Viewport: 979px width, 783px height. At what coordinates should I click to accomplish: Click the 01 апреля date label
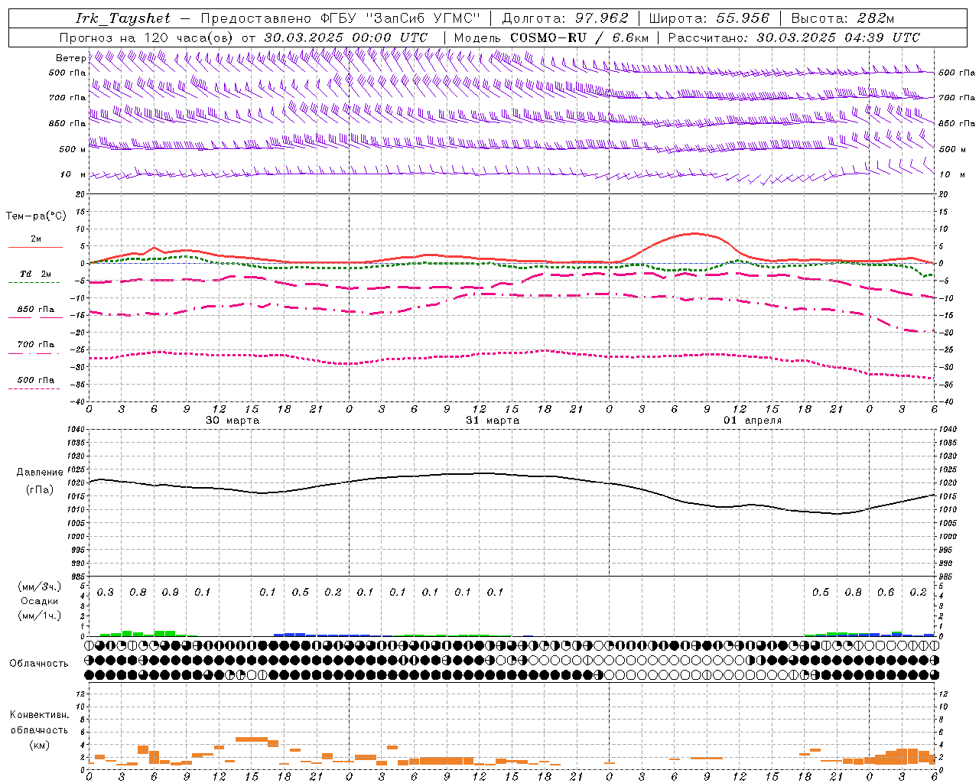click(x=753, y=421)
